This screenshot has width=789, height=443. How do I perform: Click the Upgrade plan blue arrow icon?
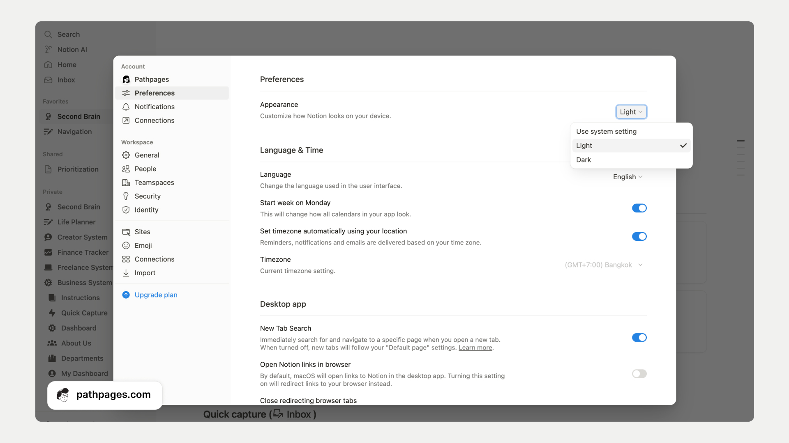pos(126,295)
